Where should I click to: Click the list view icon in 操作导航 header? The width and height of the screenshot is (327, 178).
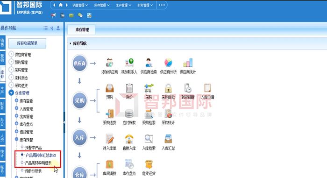click(45, 28)
